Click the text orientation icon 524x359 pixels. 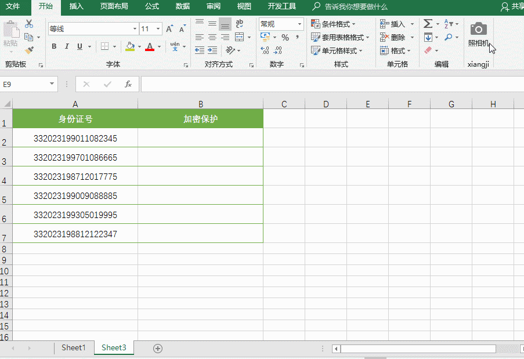[230, 50]
